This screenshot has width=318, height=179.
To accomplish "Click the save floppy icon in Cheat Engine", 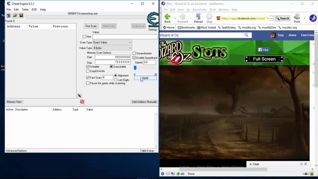I will pyautogui.click(x=21, y=15).
